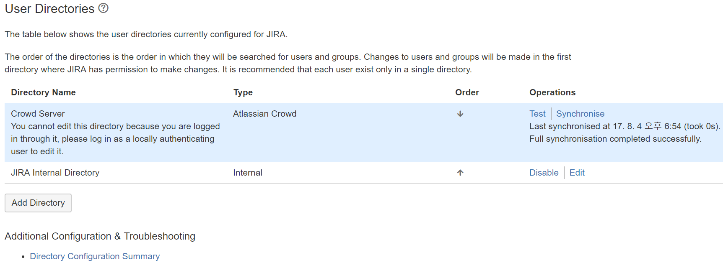Click the User Directories page heading
The height and width of the screenshot is (268, 723).
click(49, 9)
